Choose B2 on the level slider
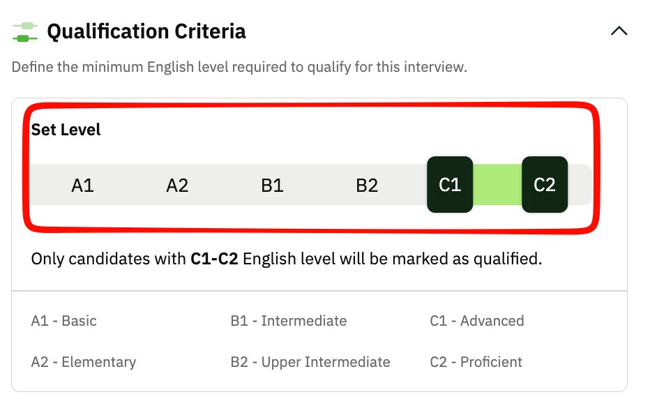The image size is (650, 399). point(367,185)
